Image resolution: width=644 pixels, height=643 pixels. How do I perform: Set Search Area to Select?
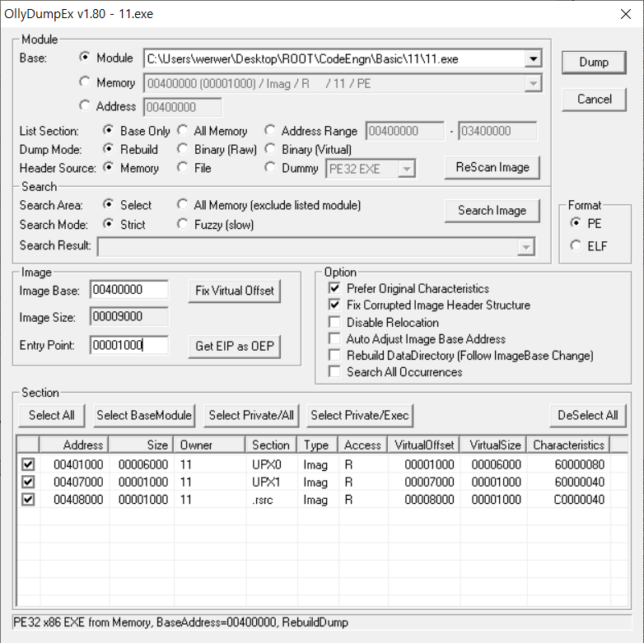[x=109, y=204]
